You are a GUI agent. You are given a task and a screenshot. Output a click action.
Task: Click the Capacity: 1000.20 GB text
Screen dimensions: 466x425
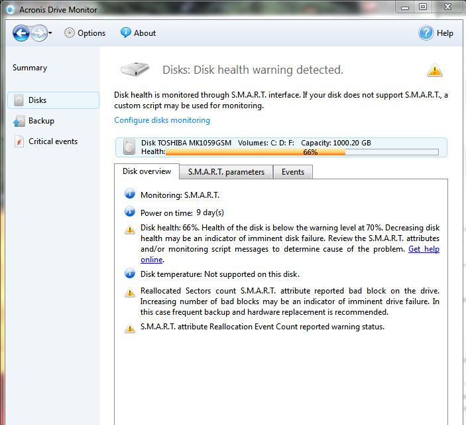pos(336,143)
